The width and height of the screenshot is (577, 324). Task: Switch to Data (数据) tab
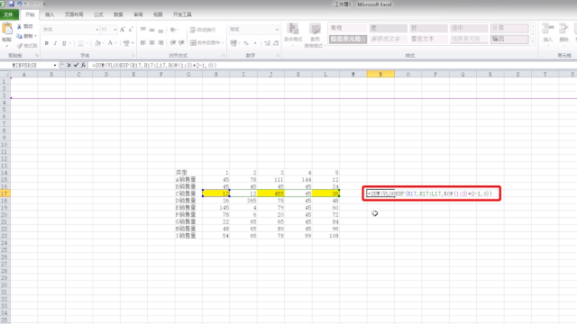118,14
